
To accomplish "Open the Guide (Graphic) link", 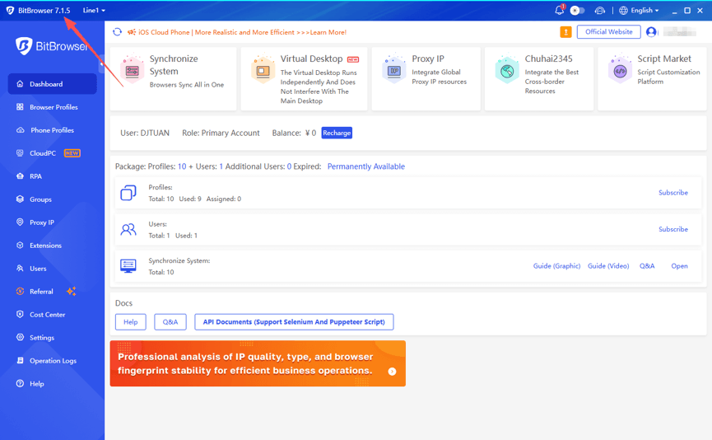I will coord(556,266).
